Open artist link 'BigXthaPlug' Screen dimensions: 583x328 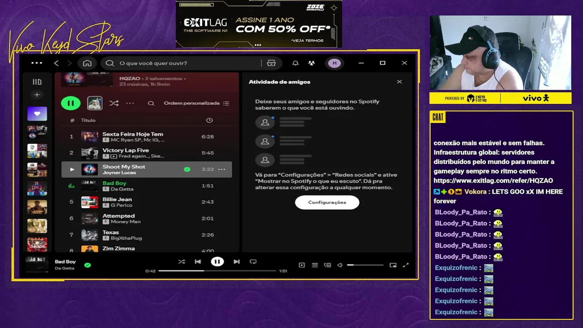[126, 238]
